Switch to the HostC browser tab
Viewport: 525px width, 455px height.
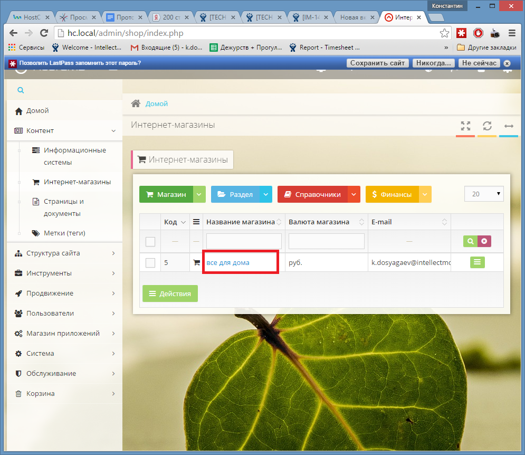click(32, 17)
